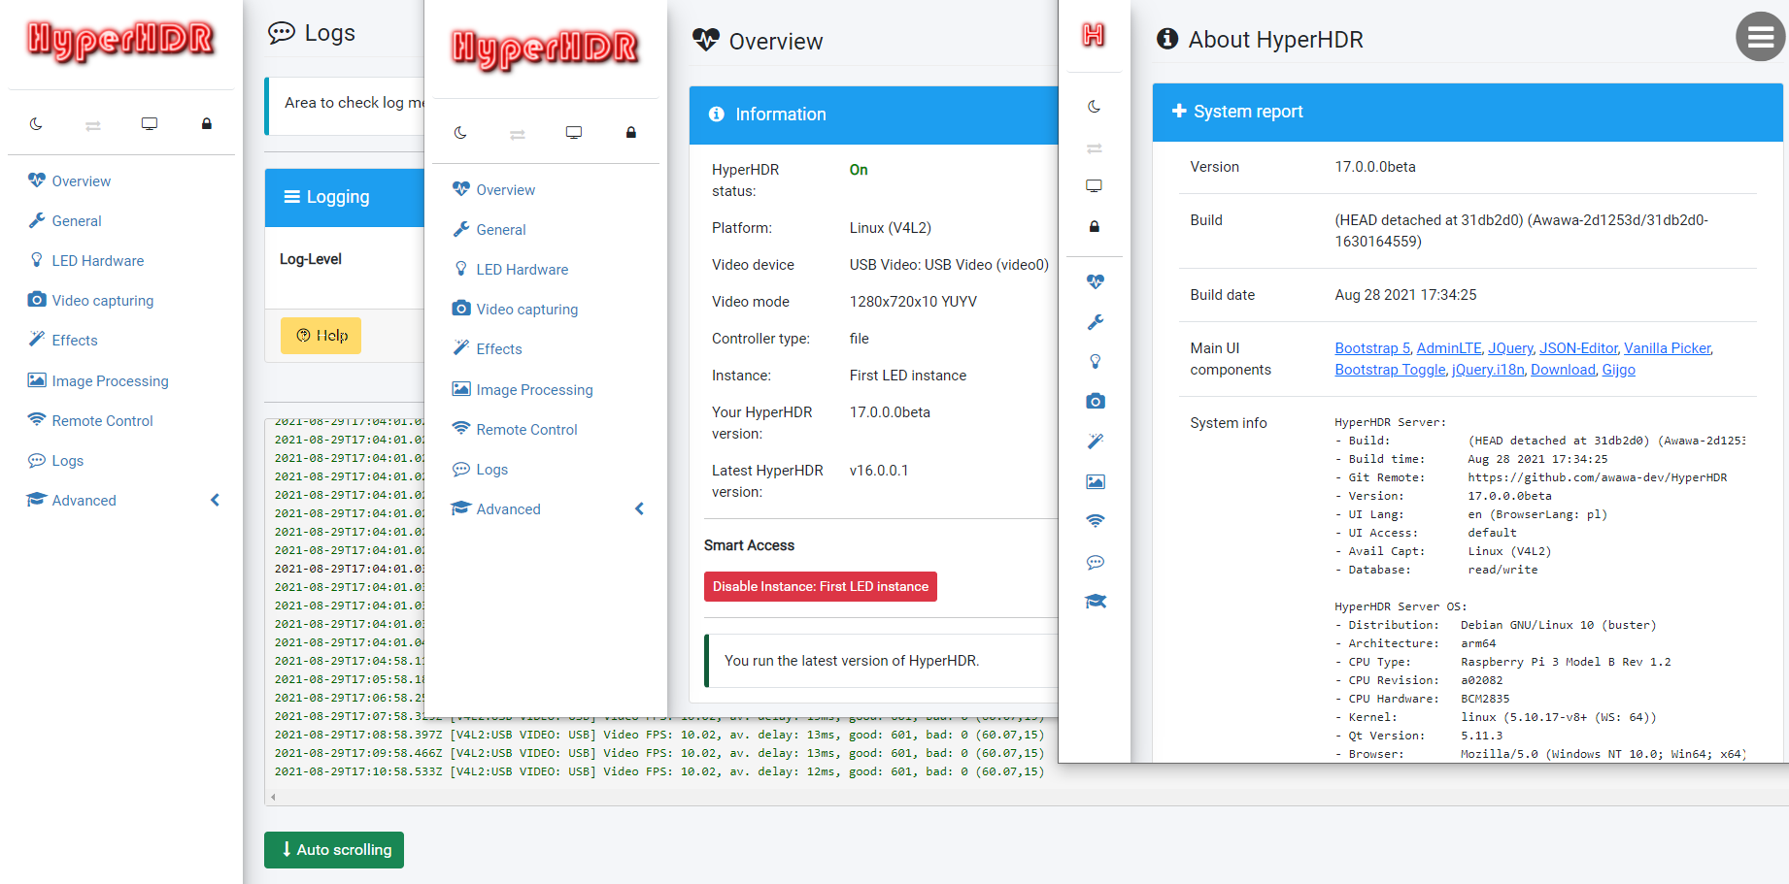Click HyperHDR logo in the Logs window sidebar
This screenshot has width=1789, height=884.
coord(121,41)
